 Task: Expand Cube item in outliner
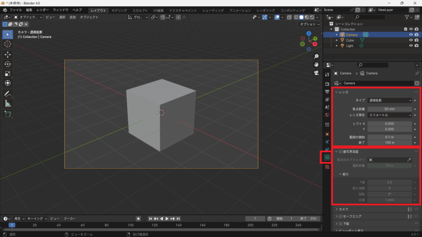[x=337, y=40]
